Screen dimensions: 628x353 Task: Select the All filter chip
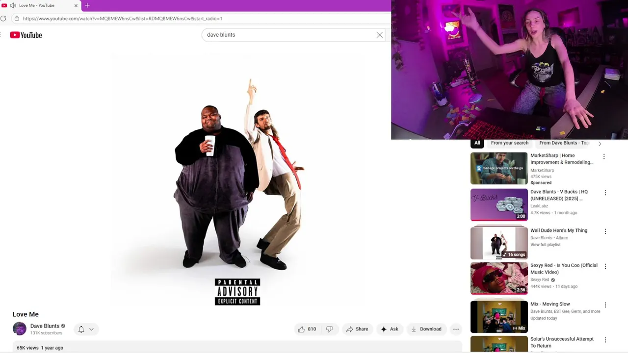(x=477, y=143)
